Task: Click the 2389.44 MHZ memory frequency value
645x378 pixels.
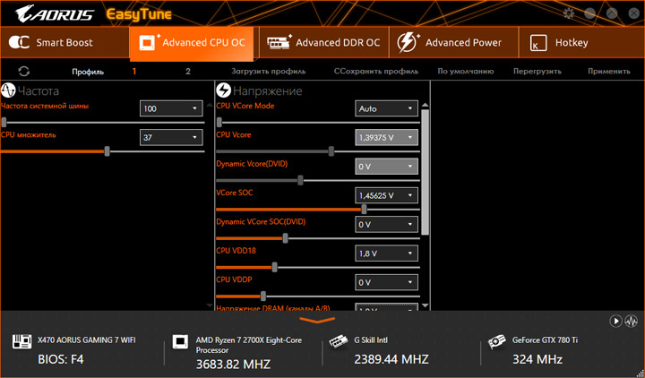Action: tap(391, 359)
